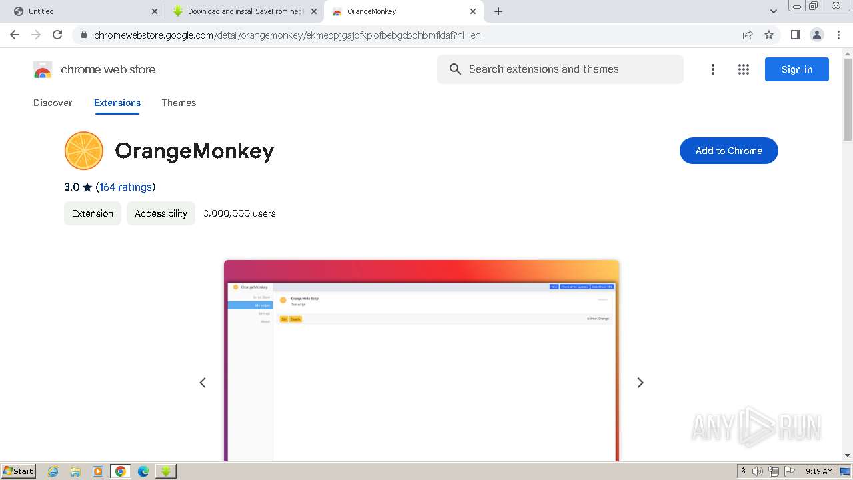
Task: Close the Untitled tab
Action: pos(155,11)
